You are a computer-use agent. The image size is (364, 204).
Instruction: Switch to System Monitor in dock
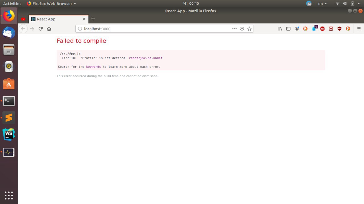point(9,152)
